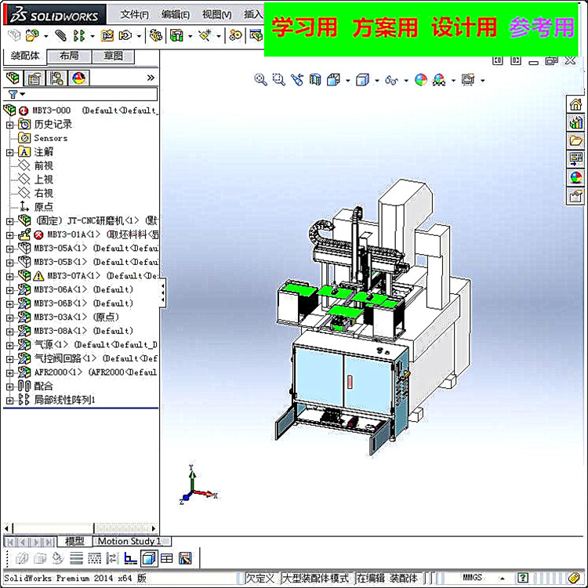Select the Reference Geometry icon

point(205,35)
